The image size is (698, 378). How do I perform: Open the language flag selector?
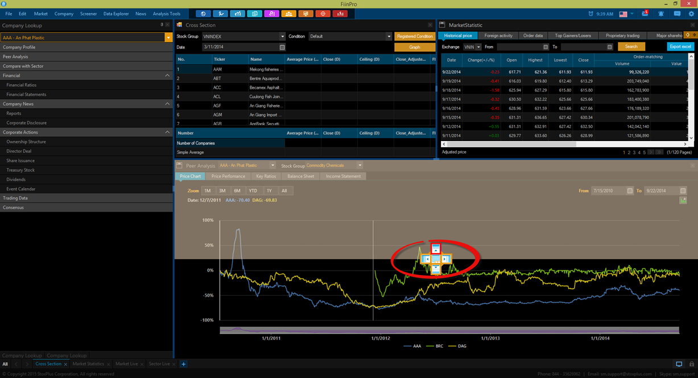point(626,14)
